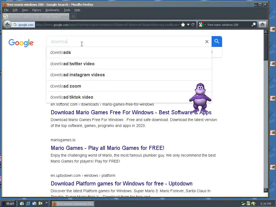Click the mariogames.io site text
Viewport: 276px width, 207px height.
tap(63, 140)
